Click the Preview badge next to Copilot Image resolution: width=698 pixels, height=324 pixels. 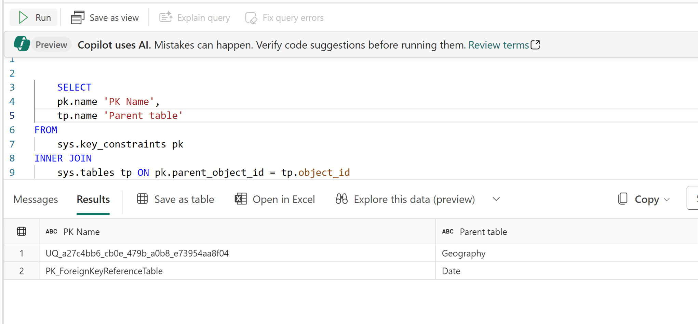[51, 44]
